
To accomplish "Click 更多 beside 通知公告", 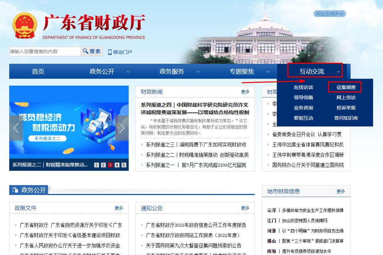I will (x=245, y=208).
